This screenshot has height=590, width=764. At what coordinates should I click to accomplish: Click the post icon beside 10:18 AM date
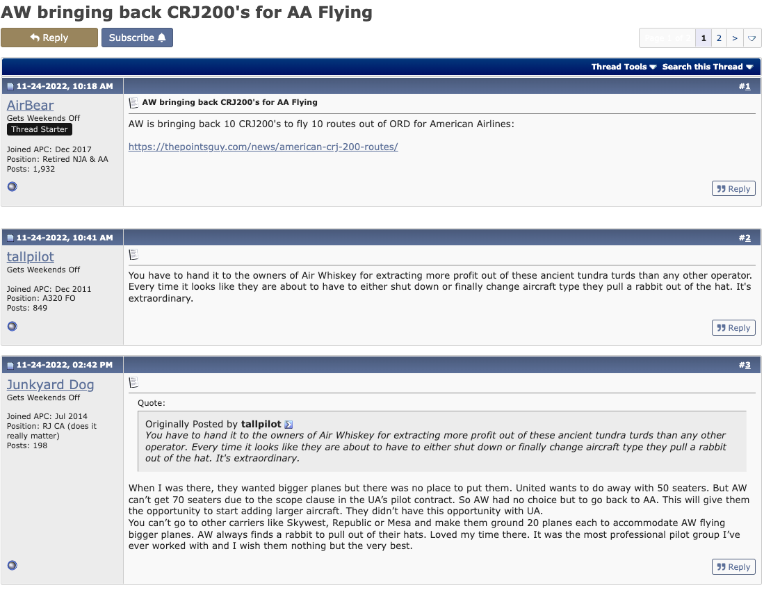[10, 87]
